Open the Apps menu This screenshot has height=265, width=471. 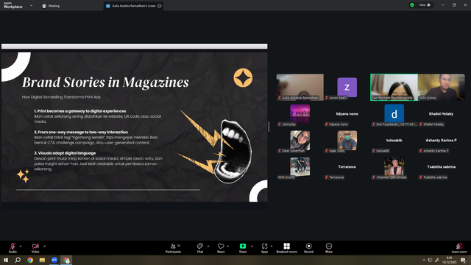(264, 248)
